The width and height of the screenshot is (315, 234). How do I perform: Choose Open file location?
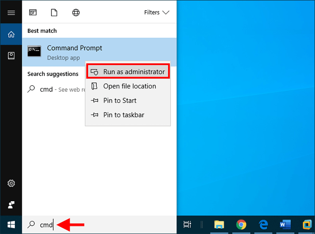click(128, 86)
